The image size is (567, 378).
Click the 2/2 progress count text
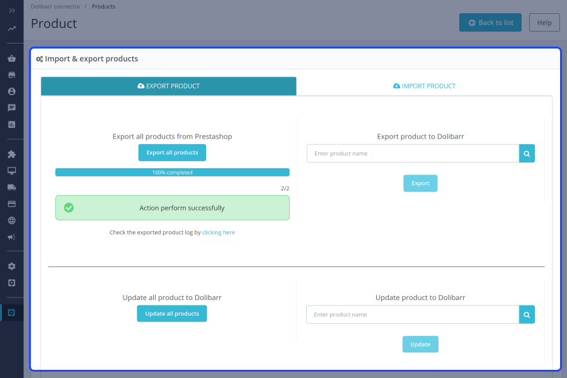click(x=285, y=188)
